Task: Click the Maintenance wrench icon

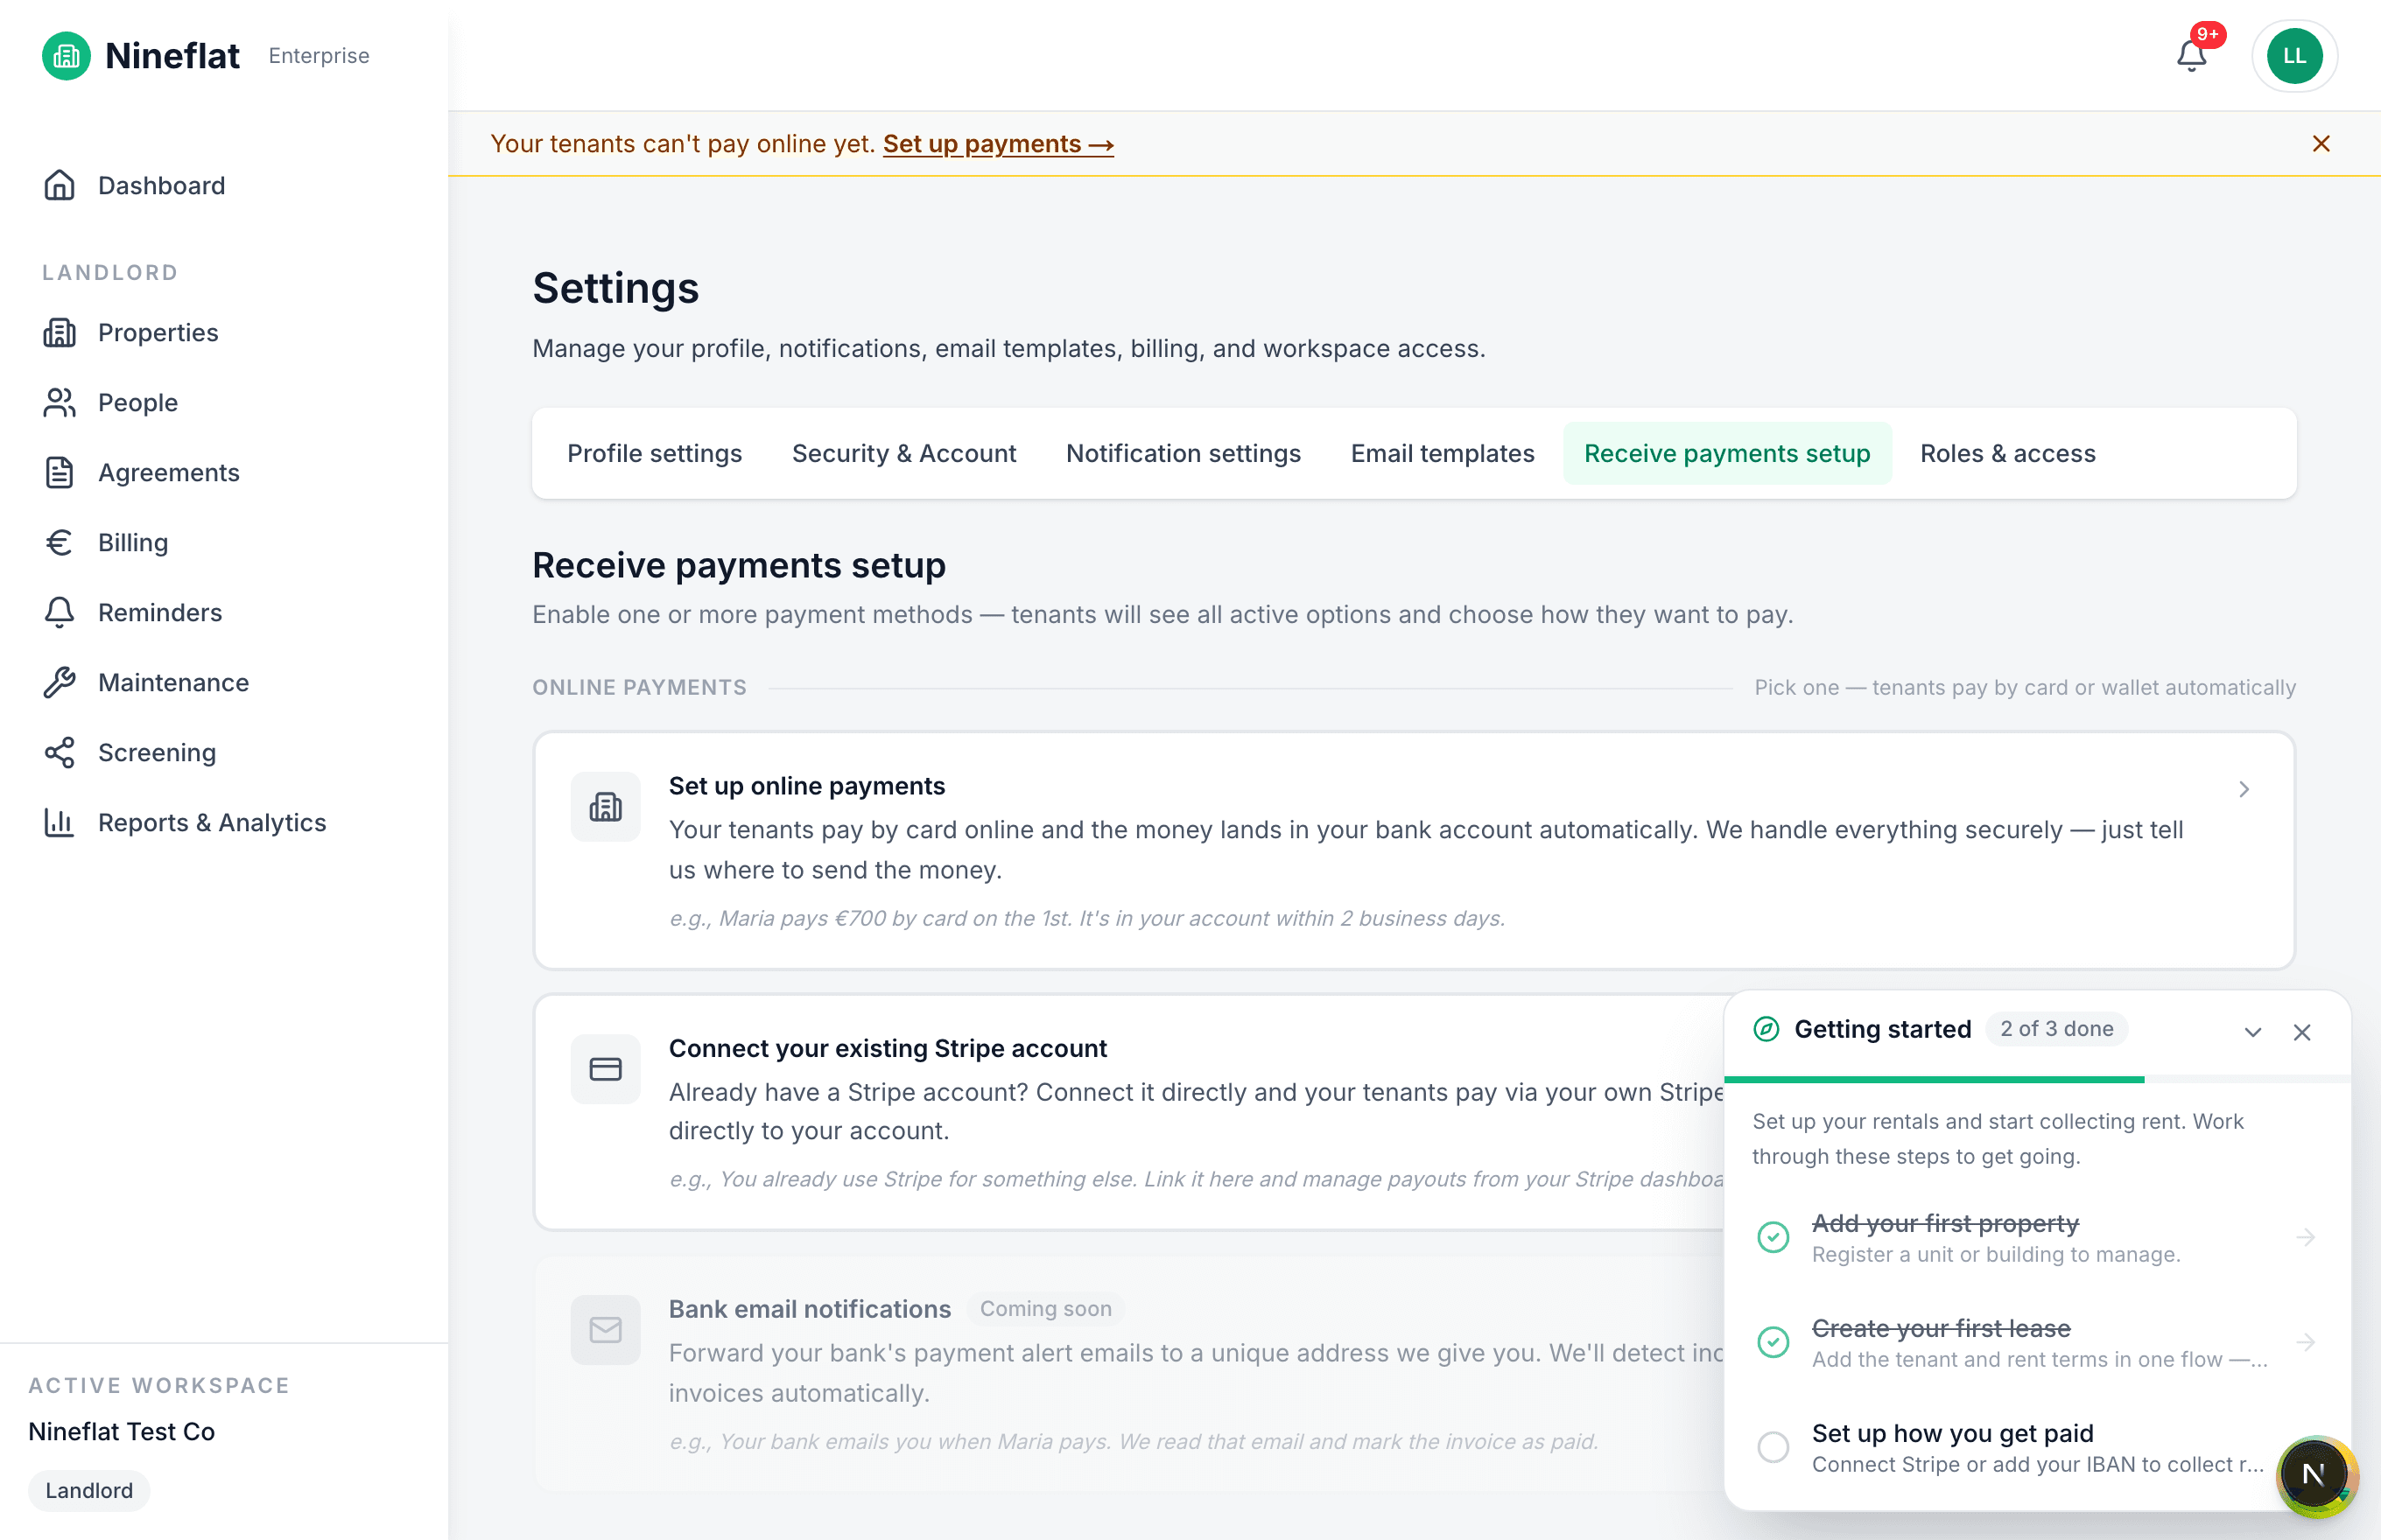Action: tap(60, 682)
